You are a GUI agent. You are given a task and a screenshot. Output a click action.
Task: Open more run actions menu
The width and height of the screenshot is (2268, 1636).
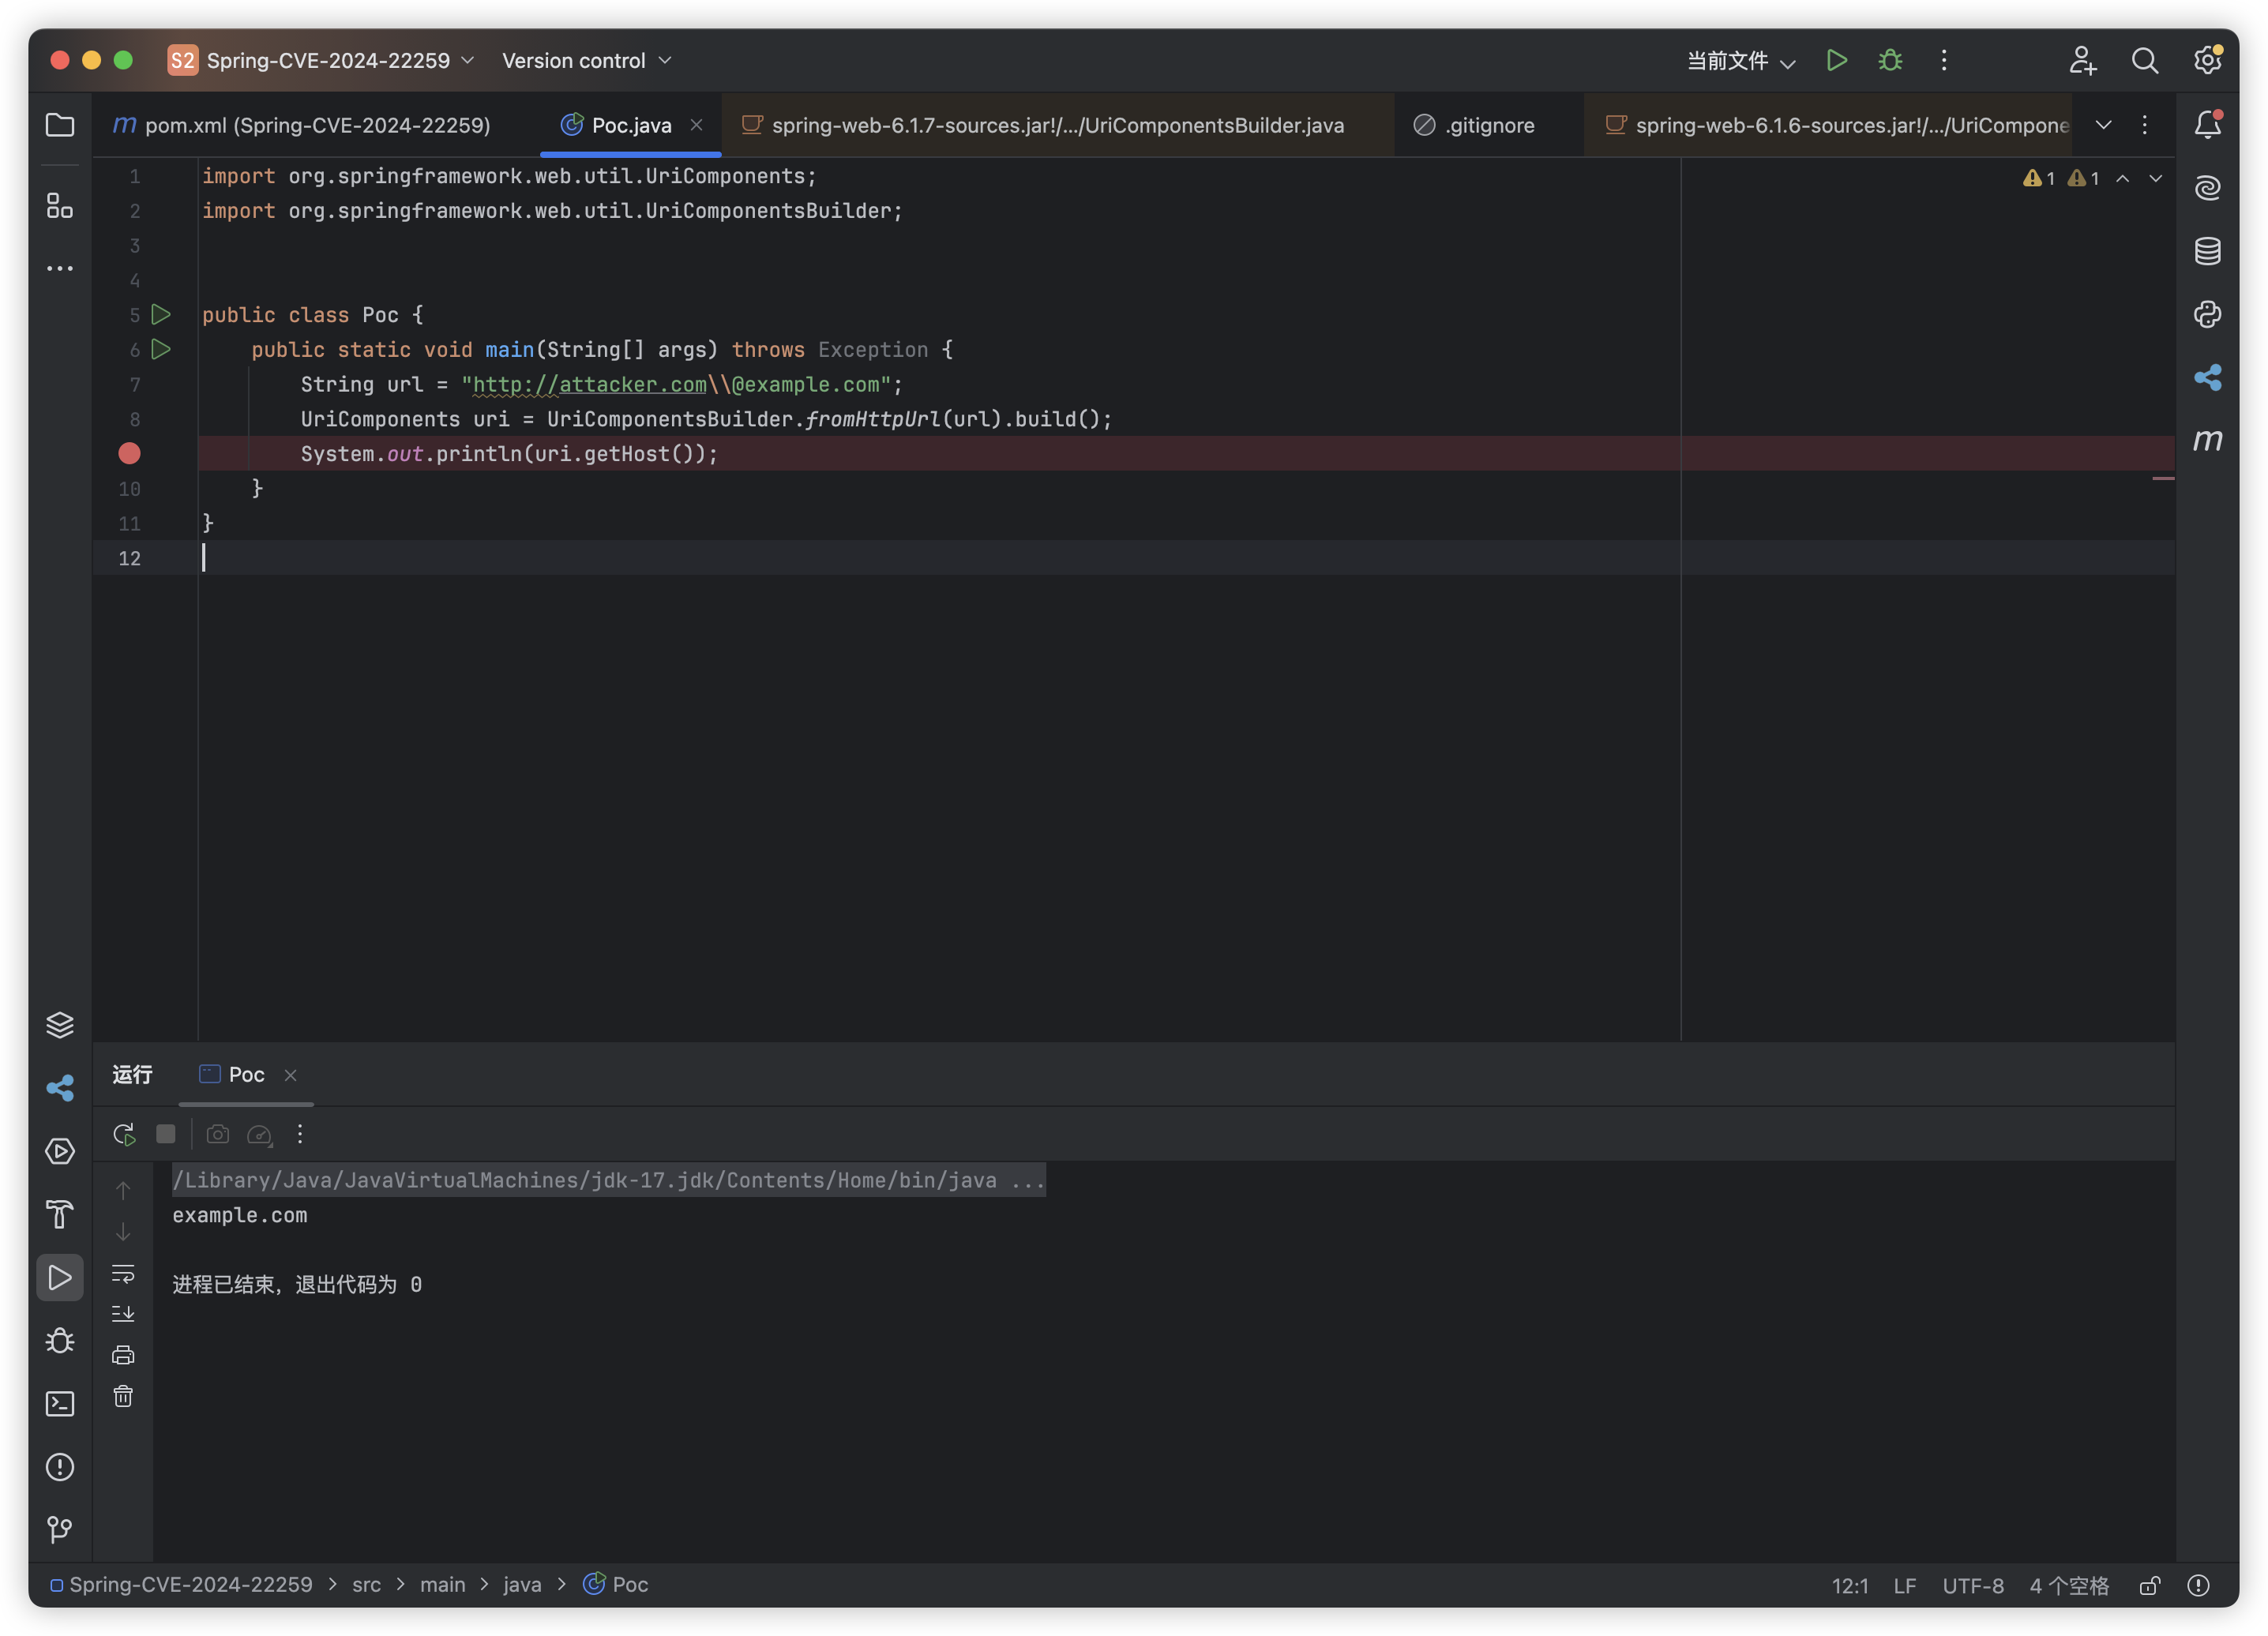pyautogui.click(x=1943, y=60)
